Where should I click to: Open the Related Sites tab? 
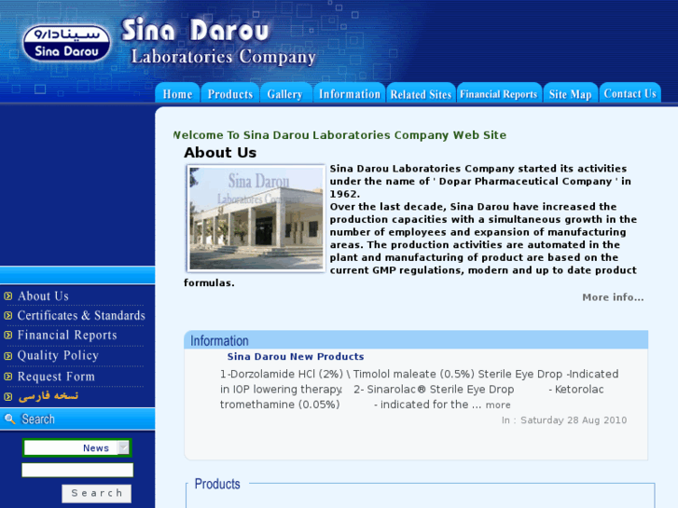pos(421,93)
